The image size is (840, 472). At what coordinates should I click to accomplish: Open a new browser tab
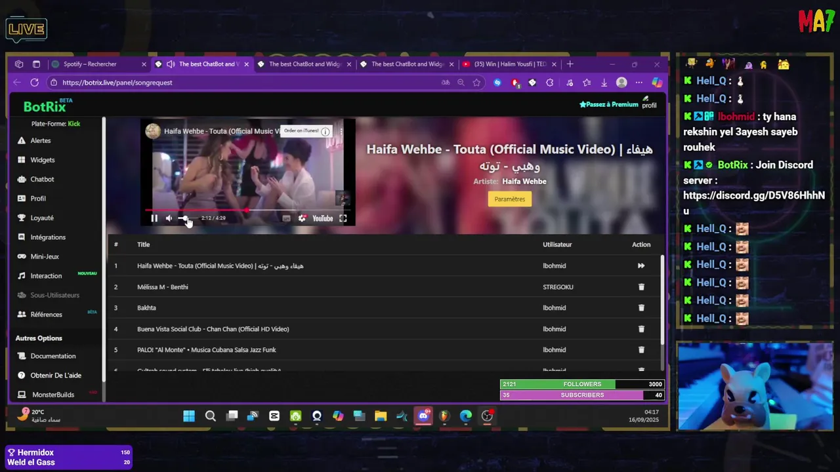tap(570, 64)
